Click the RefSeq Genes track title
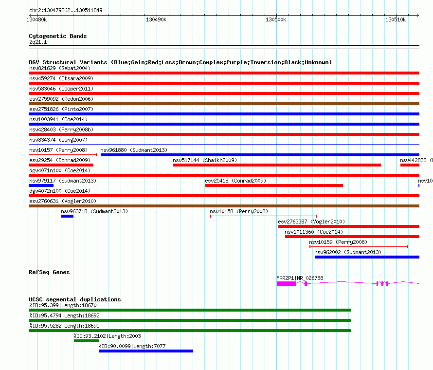 (x=49, y=272)
